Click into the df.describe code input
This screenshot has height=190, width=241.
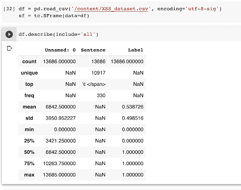pyautogui.click(x=129, y=34)
